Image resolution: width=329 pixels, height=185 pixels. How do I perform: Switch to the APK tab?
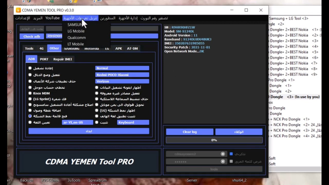118,48
